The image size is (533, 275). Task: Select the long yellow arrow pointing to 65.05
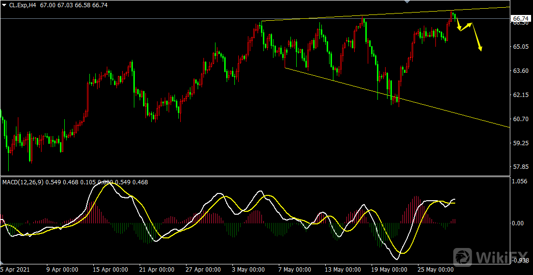(477, 38)
